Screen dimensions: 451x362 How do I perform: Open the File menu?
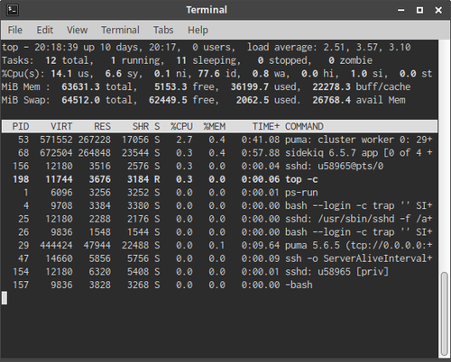point(15,30)
